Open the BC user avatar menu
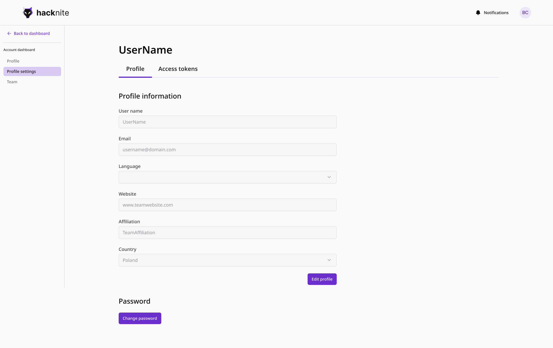 (x=525, y=13)
